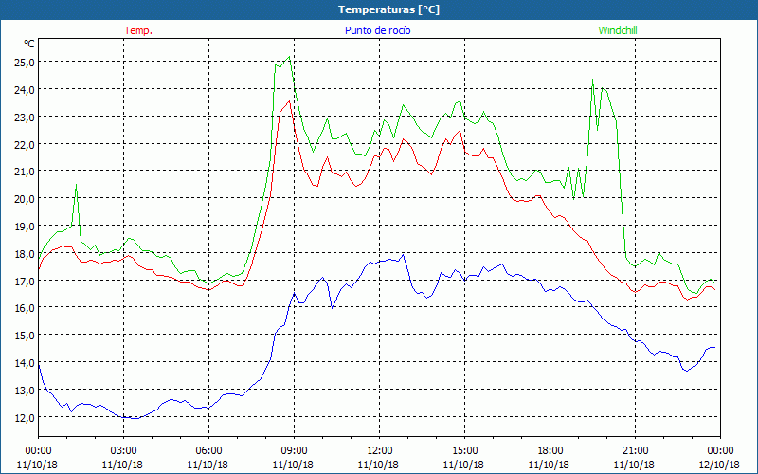Click the 18:00 time label

[550, 450]
